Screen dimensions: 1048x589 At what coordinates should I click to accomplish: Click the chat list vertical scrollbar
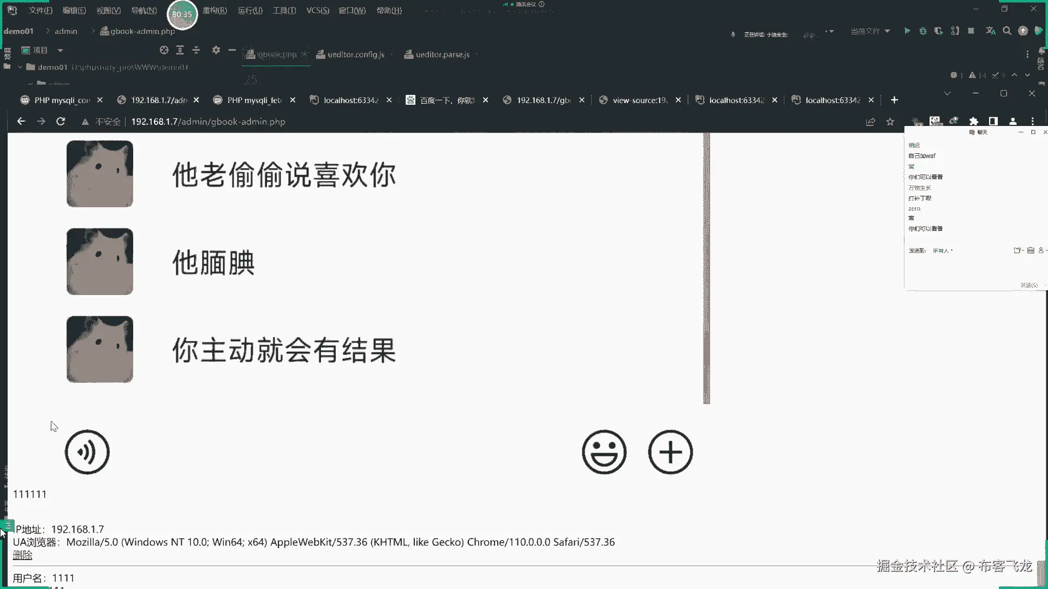tap(706, 267)
